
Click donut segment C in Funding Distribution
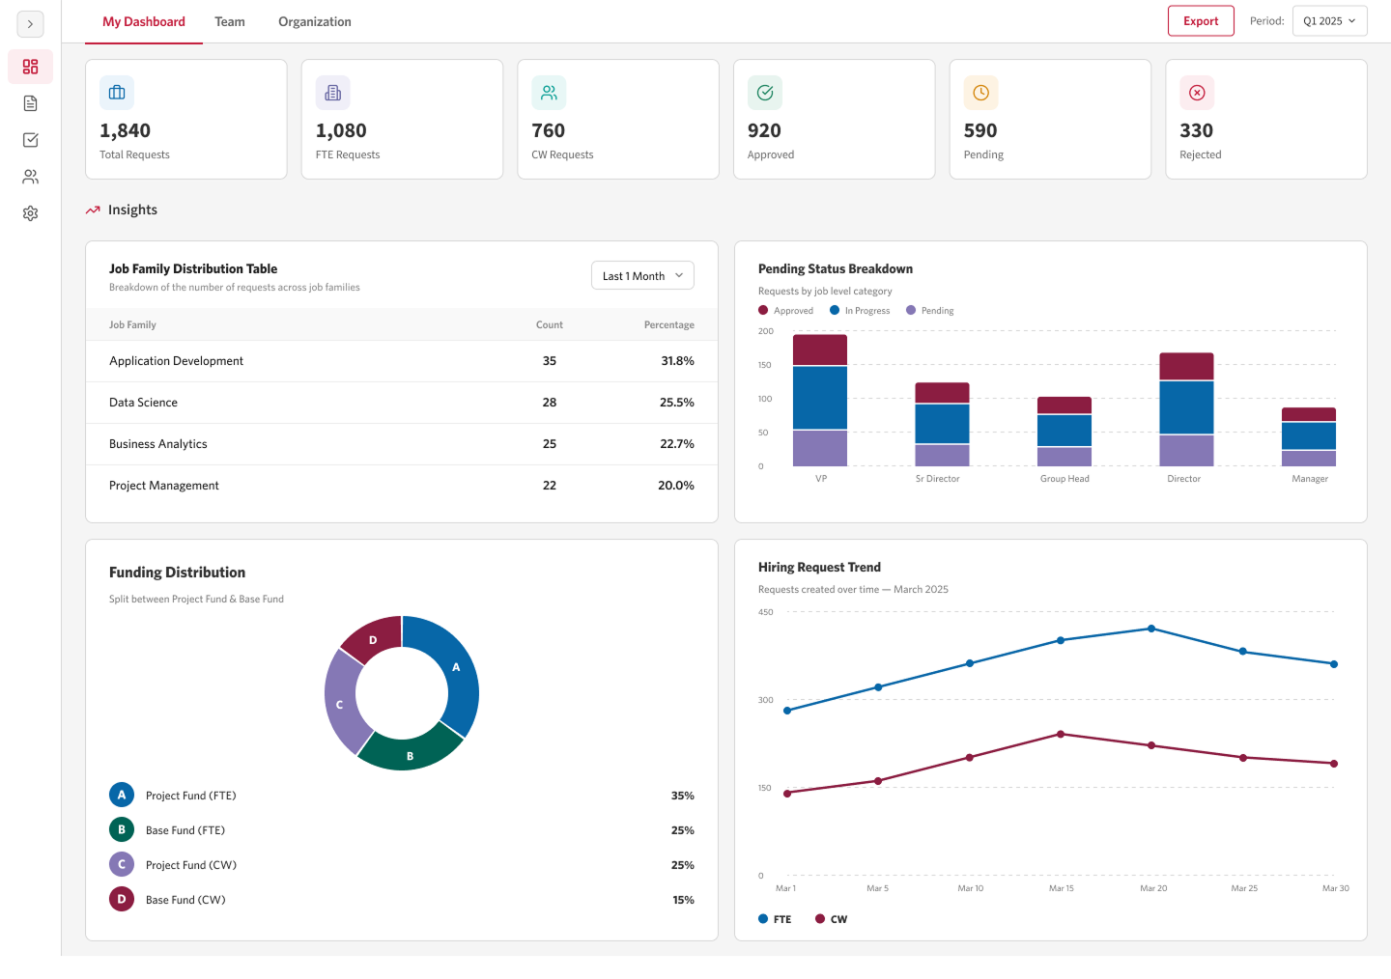340,705
